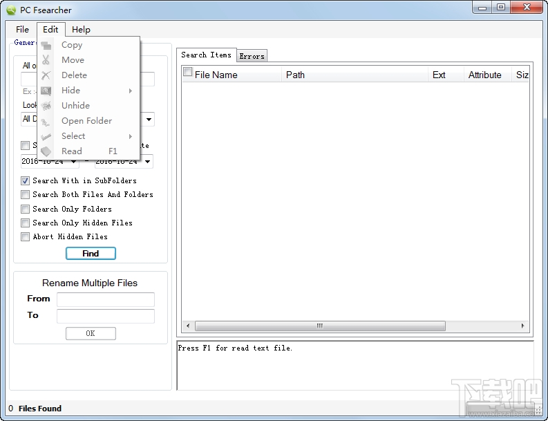Screen dimensions: 548x421
Task: Choose Unhide from the Edit menu
Action: pyautogui.click(x=88, y=106)
